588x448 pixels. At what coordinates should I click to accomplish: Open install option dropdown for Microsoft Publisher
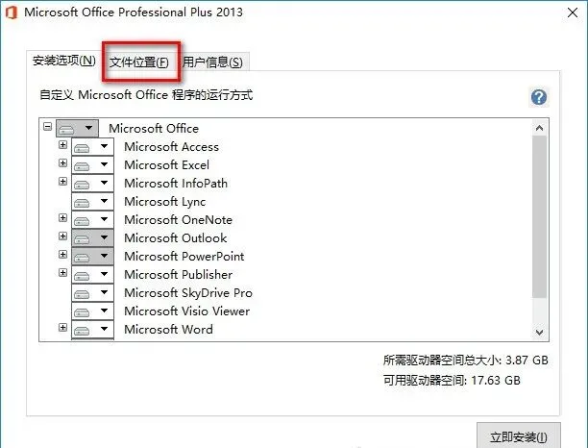[92, 274]
